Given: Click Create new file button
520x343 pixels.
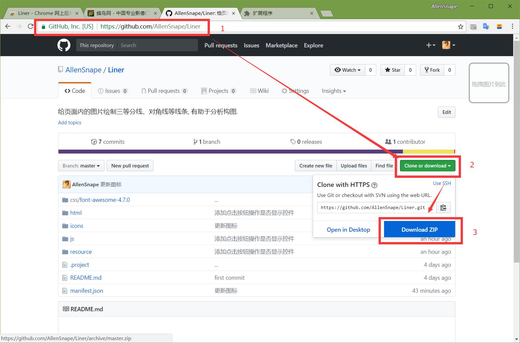Looking at the screenshot, I should (x=316, y=166).
